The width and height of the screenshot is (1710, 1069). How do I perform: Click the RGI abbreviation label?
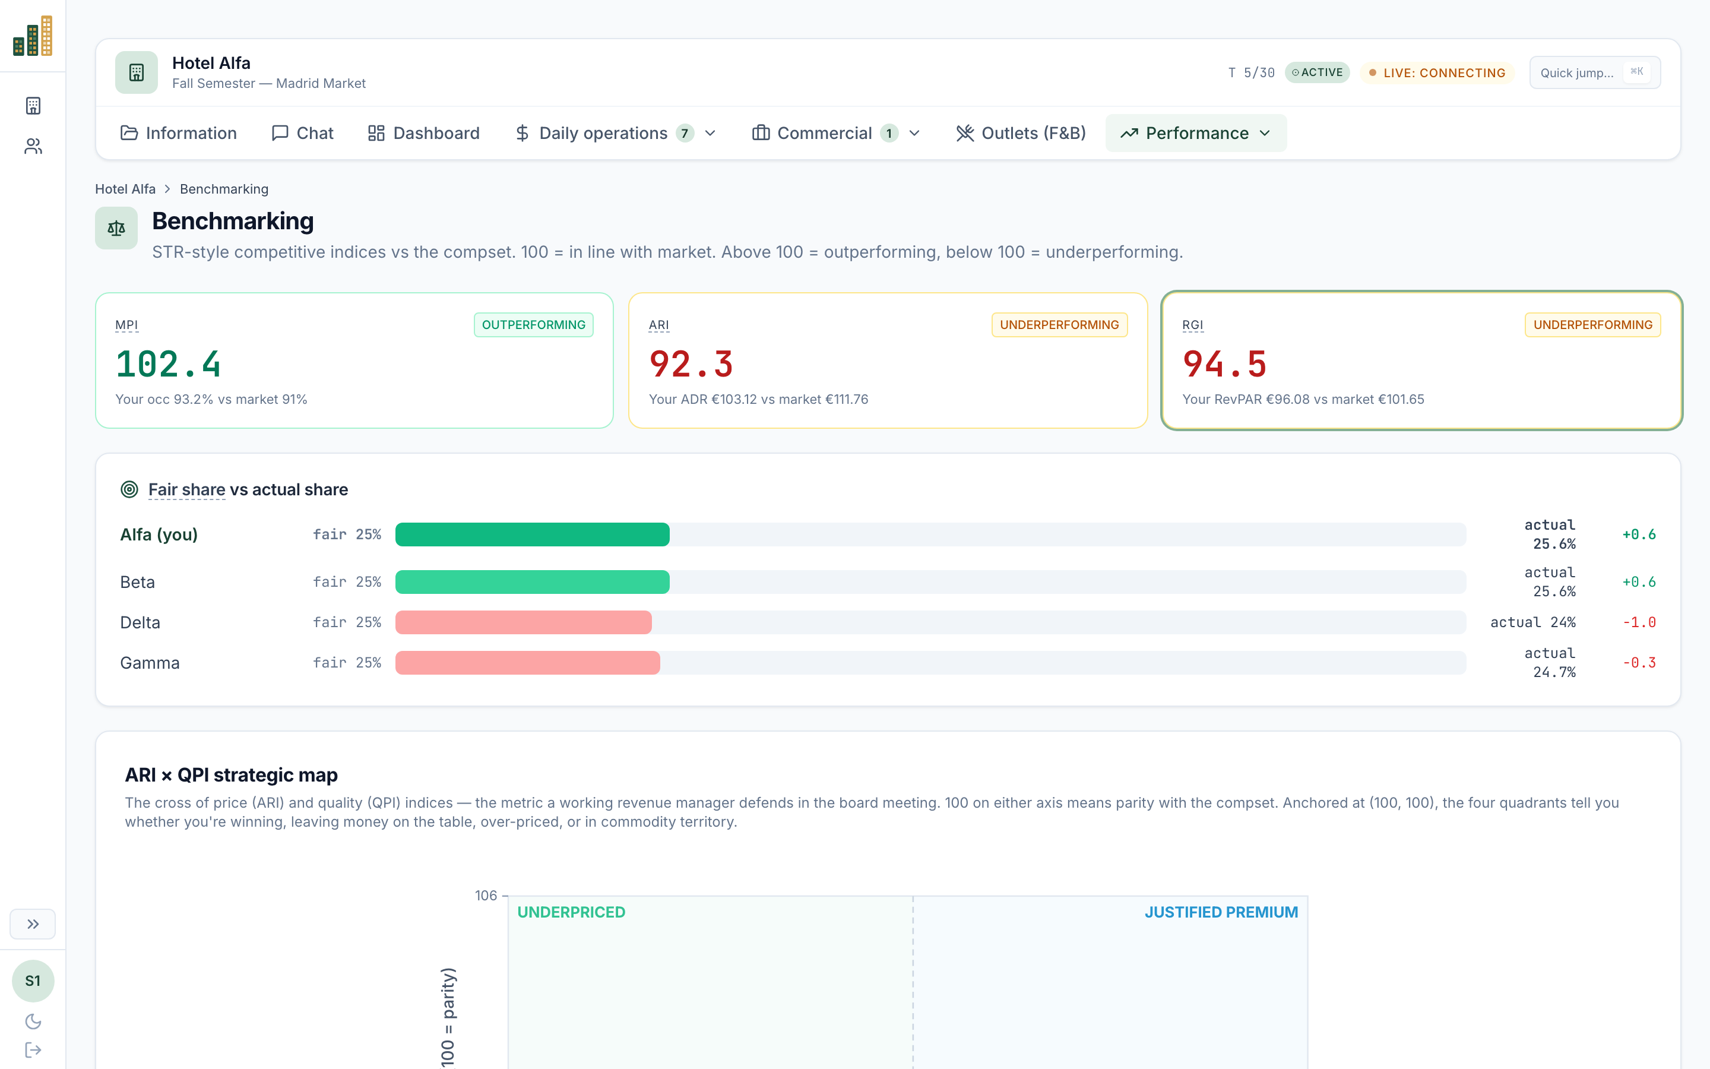[x=1193, y=325]
